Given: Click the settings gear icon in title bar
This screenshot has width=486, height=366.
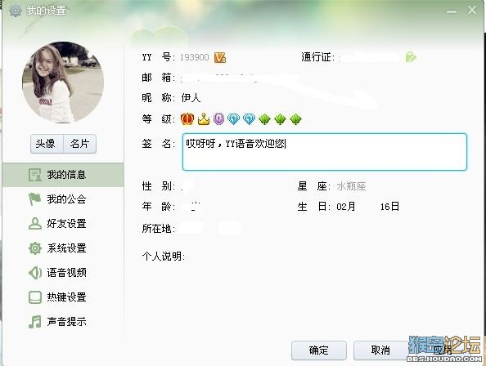Looking at the screenshot, I should (16, 11).
